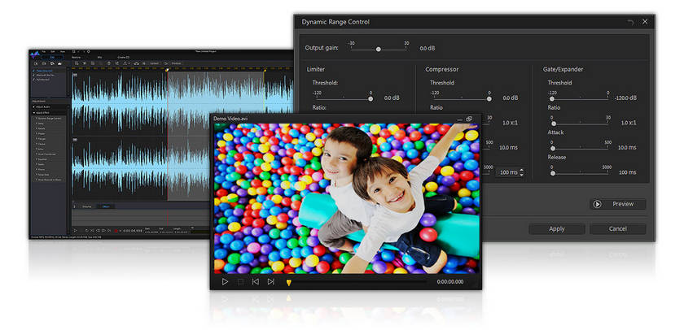Click the Limiter Threshold slider handle
684x330 pixels.
point(370,98)
